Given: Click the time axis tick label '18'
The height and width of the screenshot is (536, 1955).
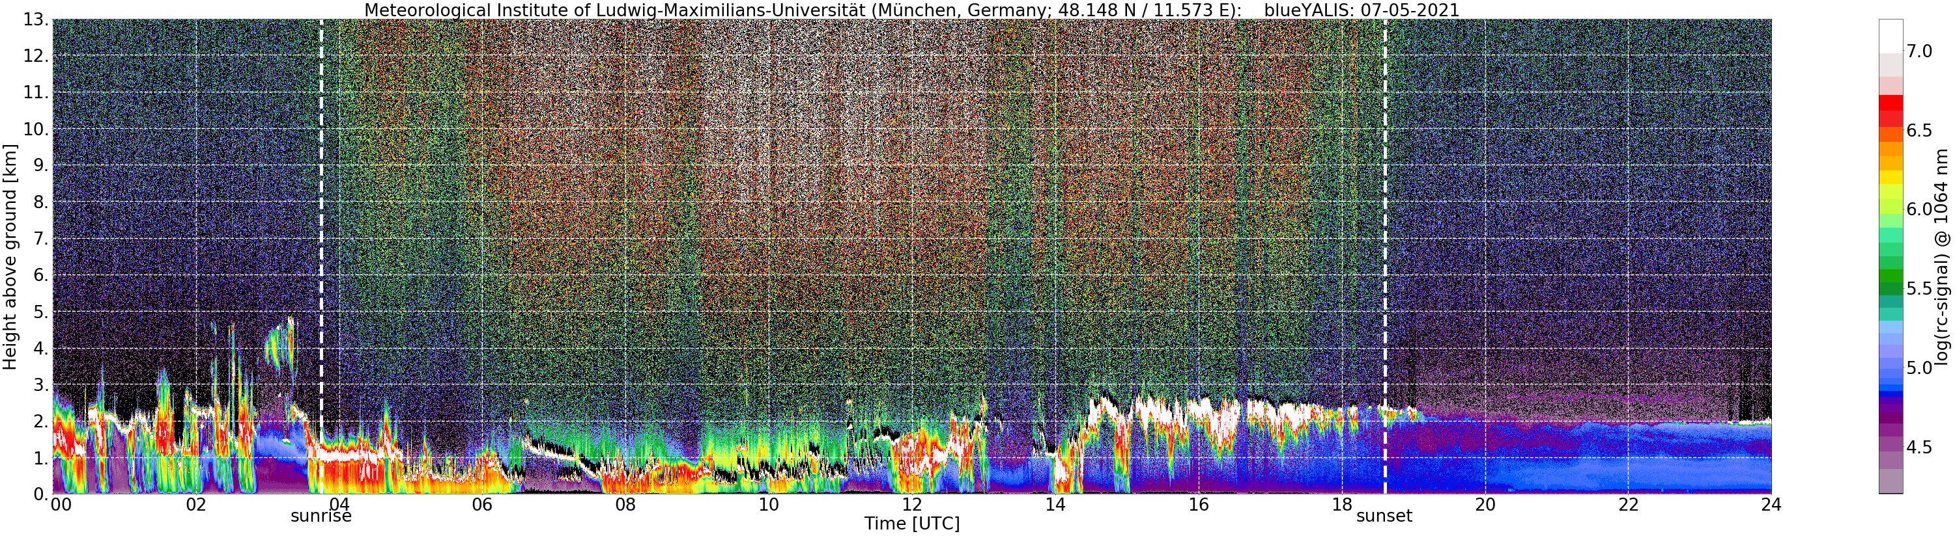Looking at the screenshot, I should tap(1342, 505).
